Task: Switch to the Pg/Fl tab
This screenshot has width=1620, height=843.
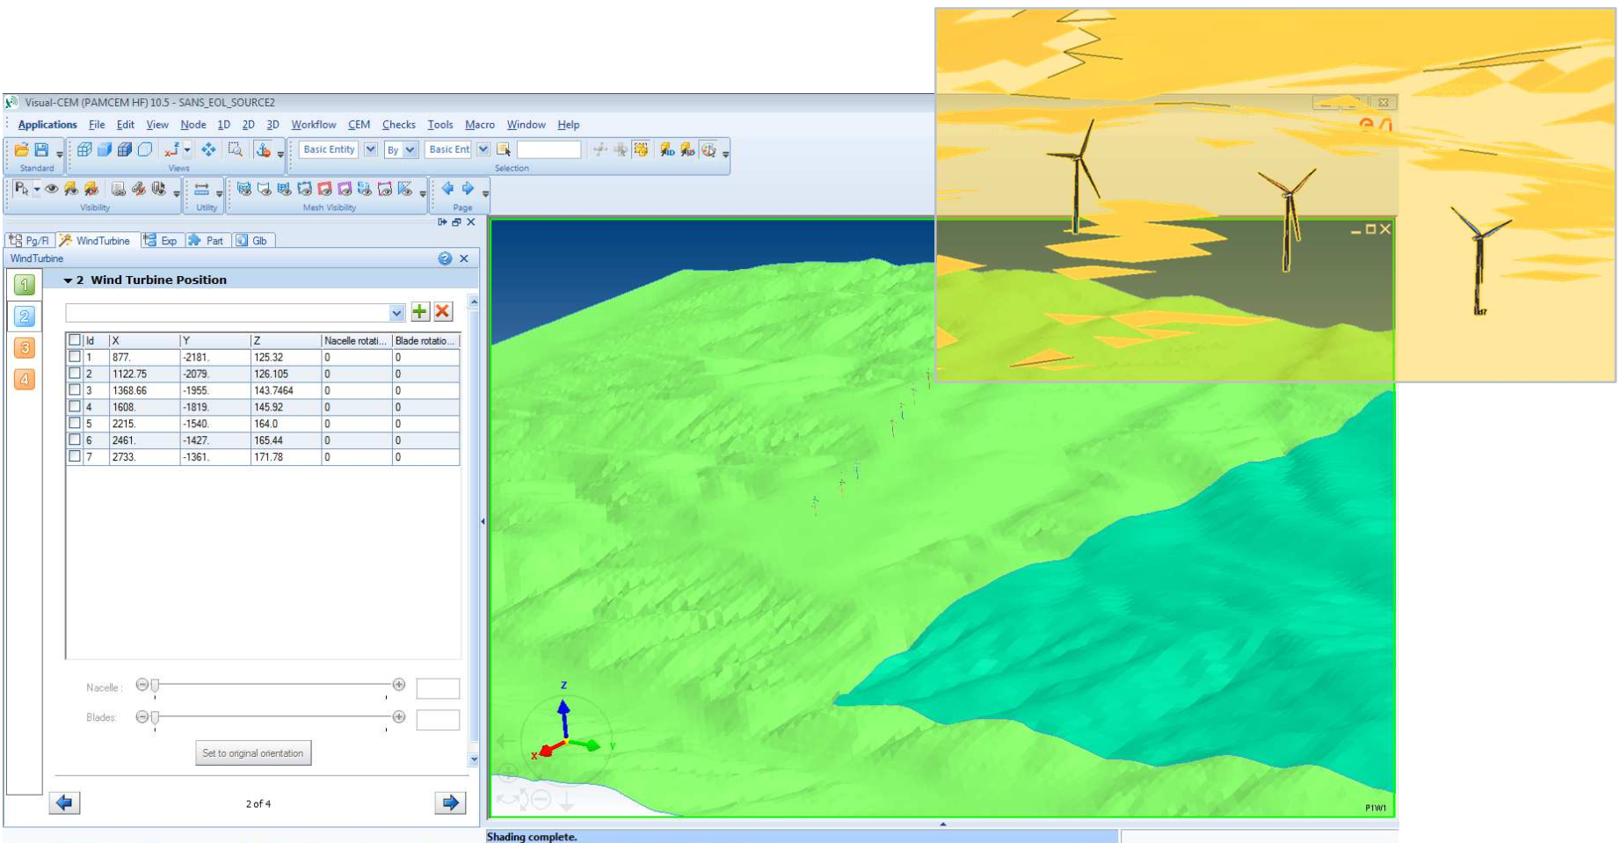Action: point(29,241)
